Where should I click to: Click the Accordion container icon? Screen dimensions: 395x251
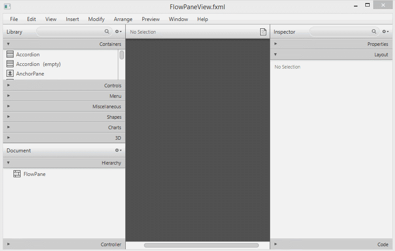click(x=10, y=55)
